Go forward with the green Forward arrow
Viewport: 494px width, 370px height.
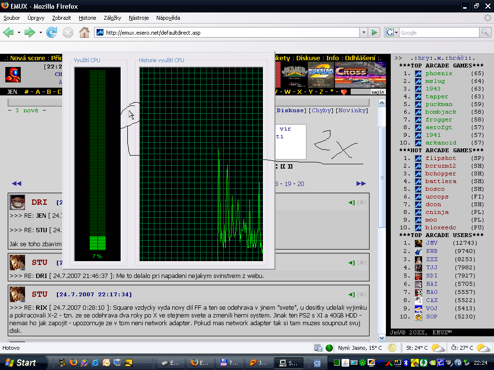[x=29, y=32]
